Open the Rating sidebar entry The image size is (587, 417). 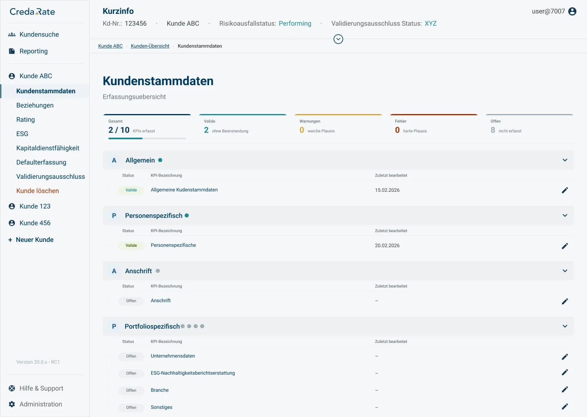point(26,120)
